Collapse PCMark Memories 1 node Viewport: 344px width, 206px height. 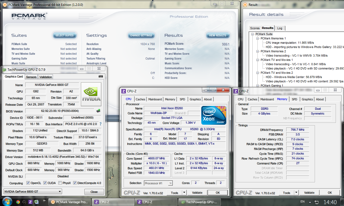point(257,38)
